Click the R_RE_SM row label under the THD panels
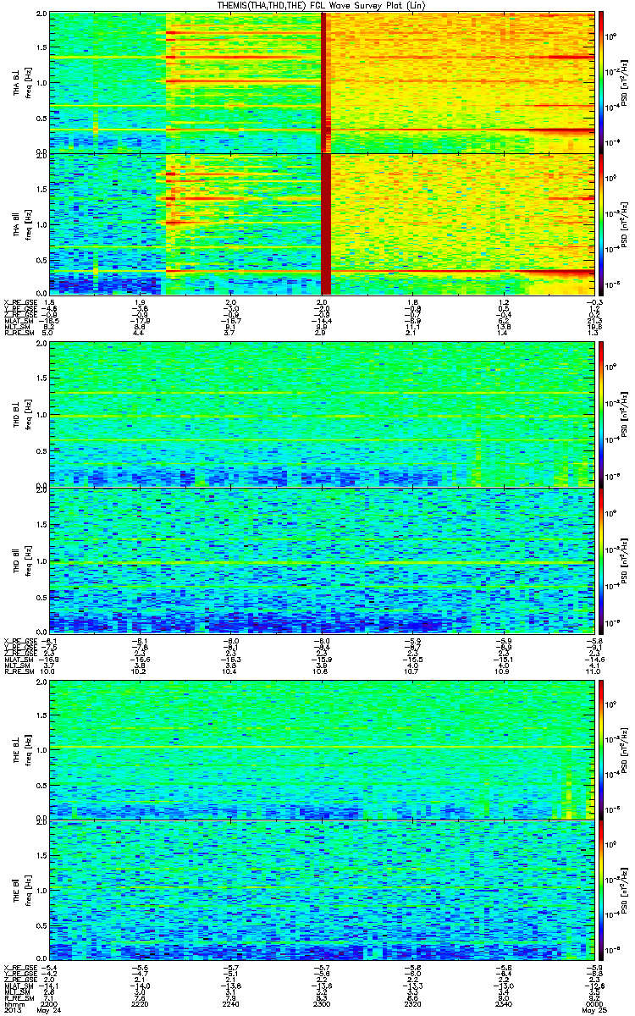Image resolution: width=635 pixels, height=1016 pixels. (19, 673)
